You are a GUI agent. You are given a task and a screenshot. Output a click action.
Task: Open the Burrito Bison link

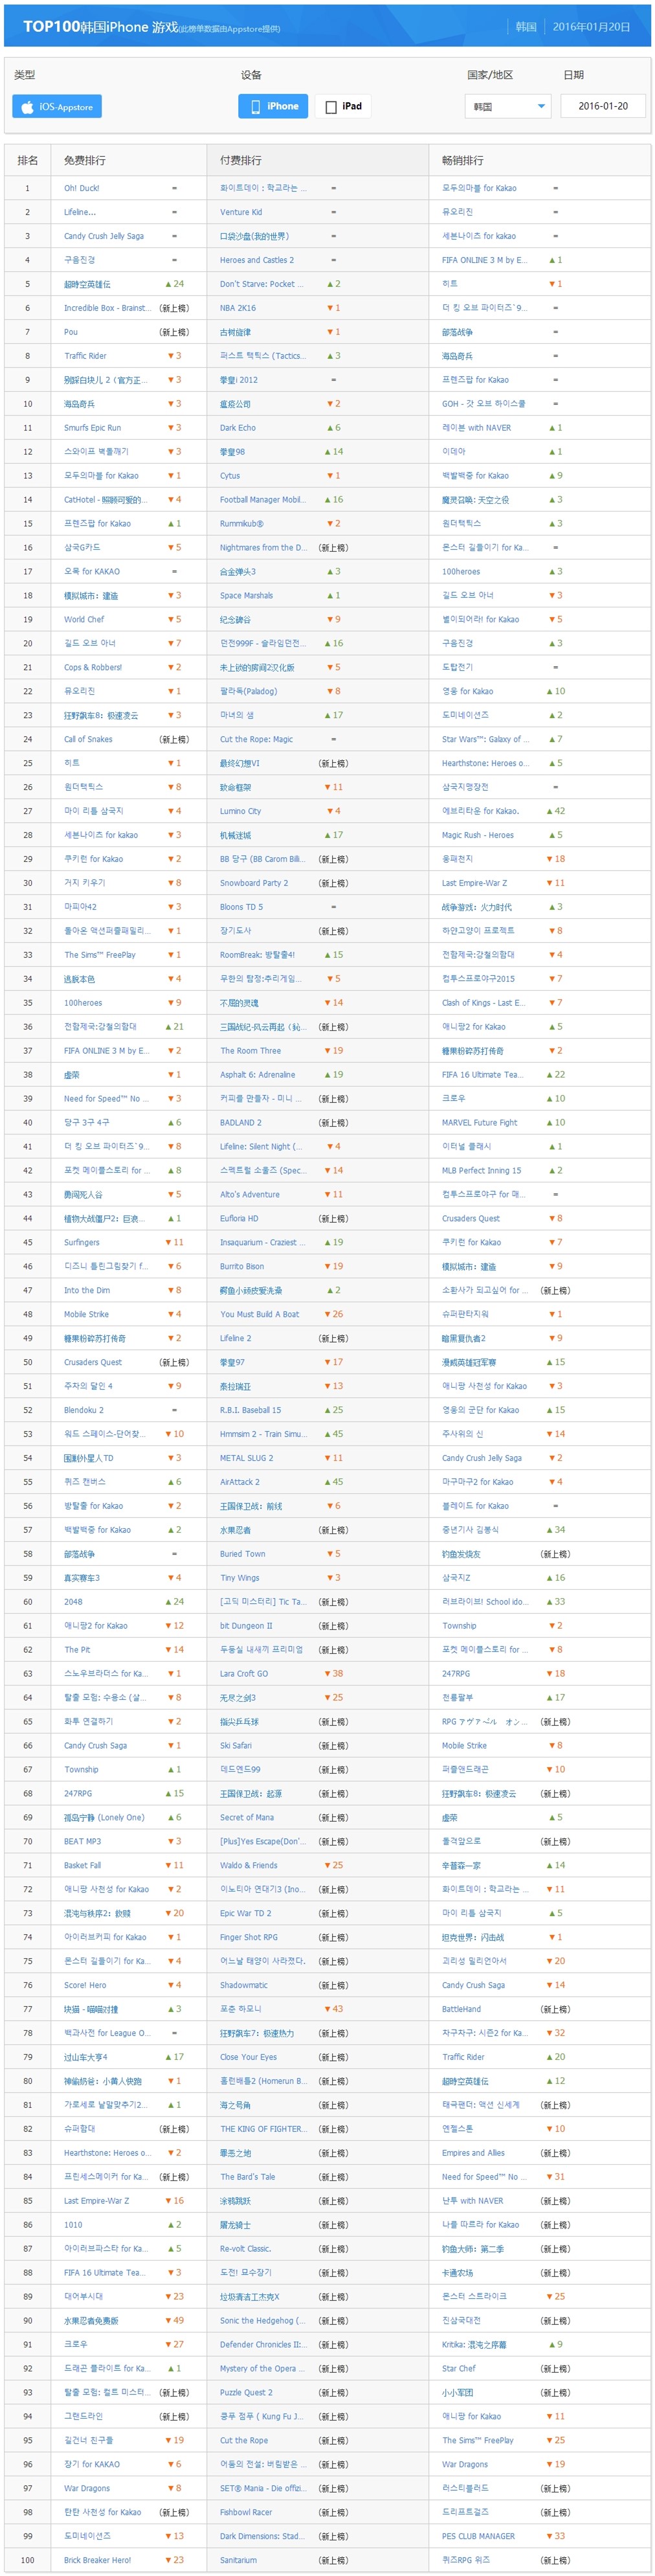coord(242,1267)
